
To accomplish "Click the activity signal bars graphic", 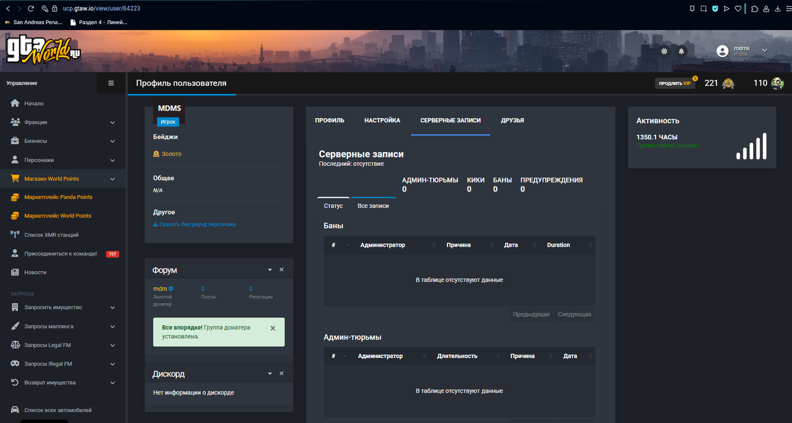I will tap(751, 146).
